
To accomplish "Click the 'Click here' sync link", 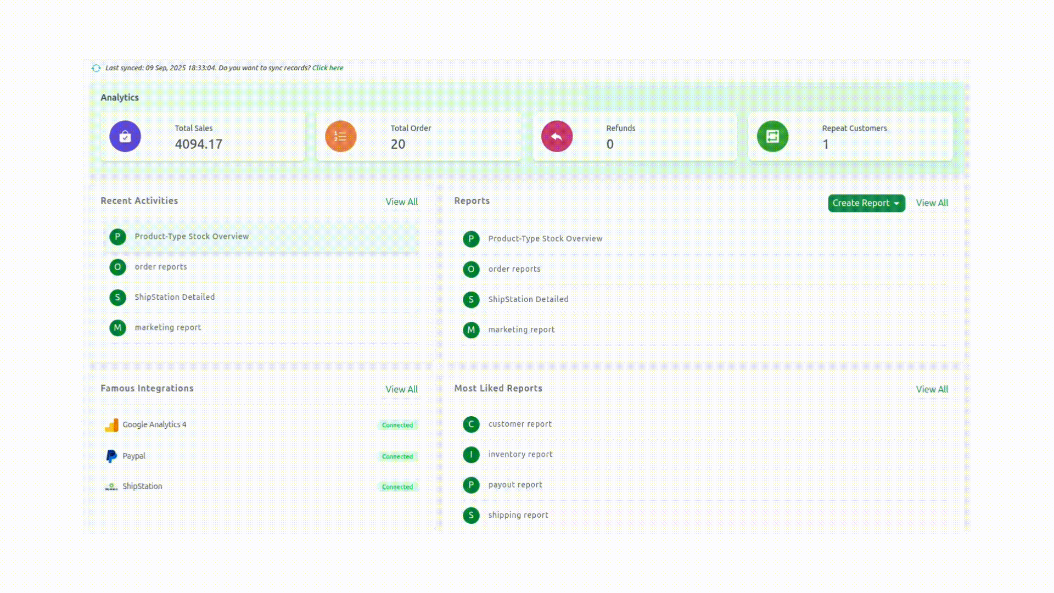I will click(x=328, y=68).
